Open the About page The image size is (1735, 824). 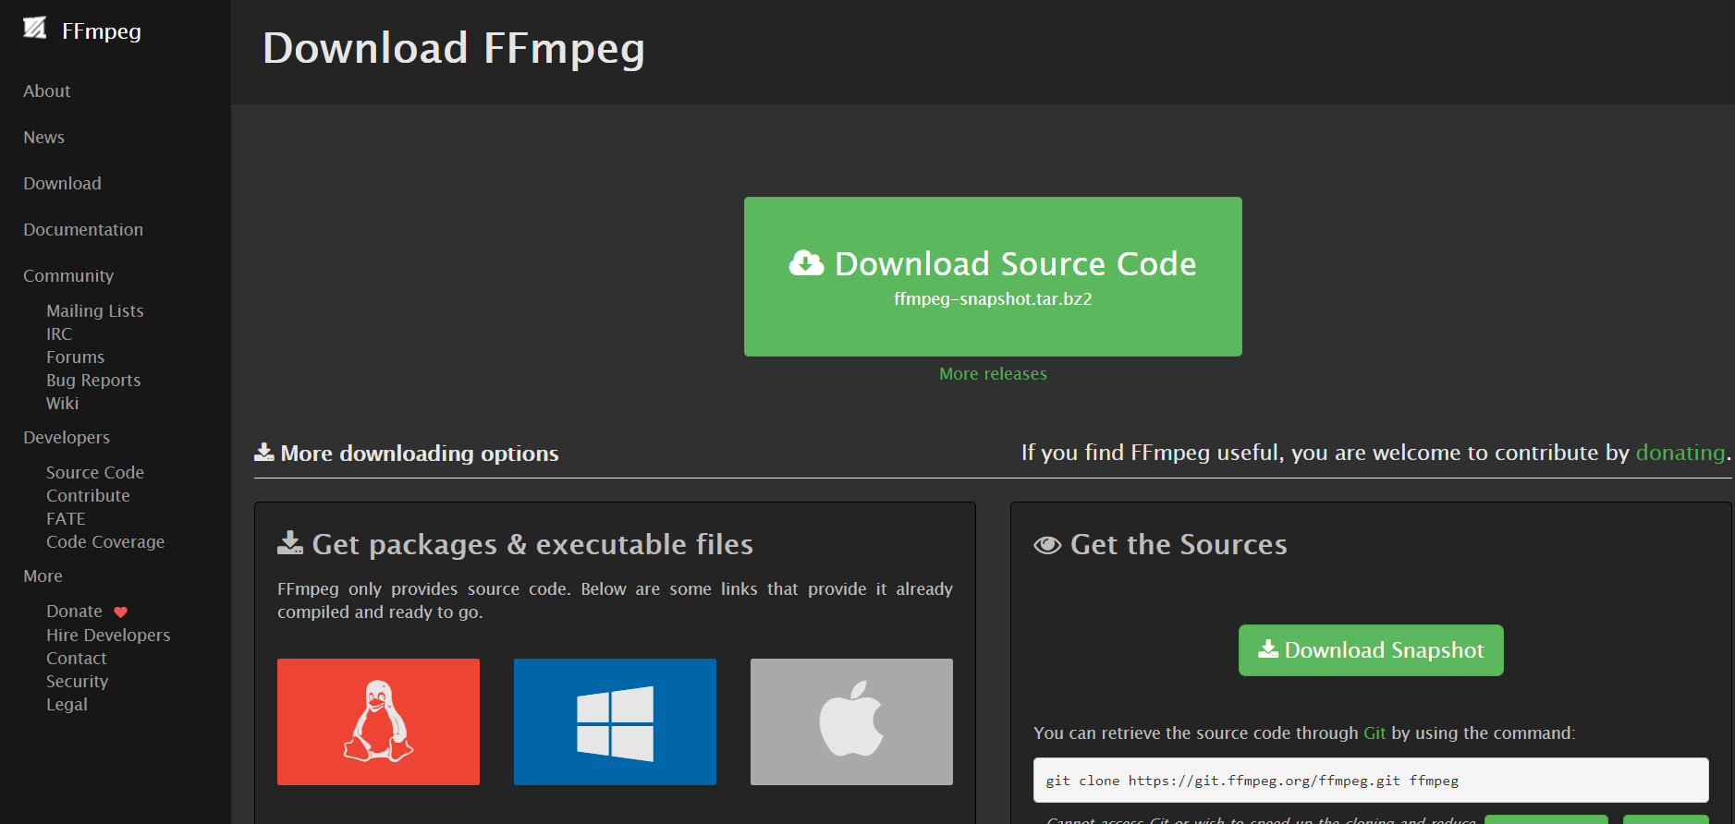click(x=47, y=91)
